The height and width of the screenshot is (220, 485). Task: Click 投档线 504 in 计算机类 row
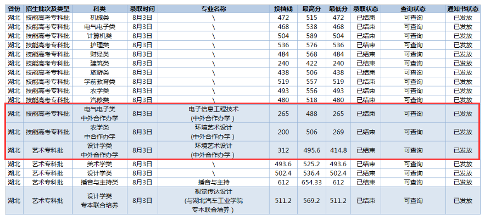pos(283,36)
